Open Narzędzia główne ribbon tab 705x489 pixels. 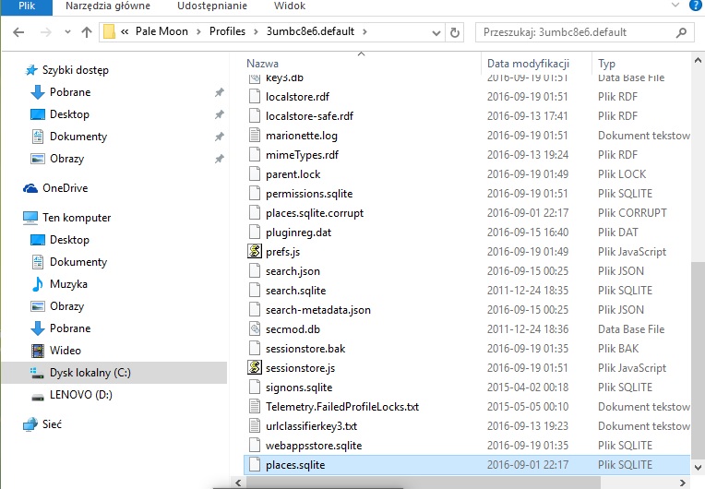pyautogui.click(x=108, y=6)
